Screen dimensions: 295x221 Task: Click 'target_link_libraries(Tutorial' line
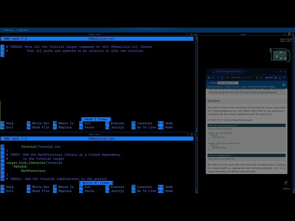click(34, 163)
